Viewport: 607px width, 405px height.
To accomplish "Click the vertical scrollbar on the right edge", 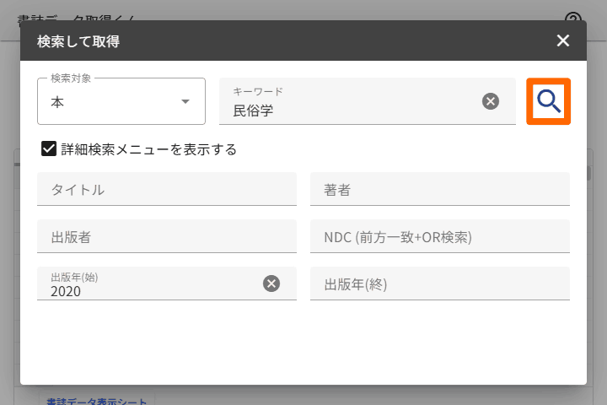I will click(591, 253).
